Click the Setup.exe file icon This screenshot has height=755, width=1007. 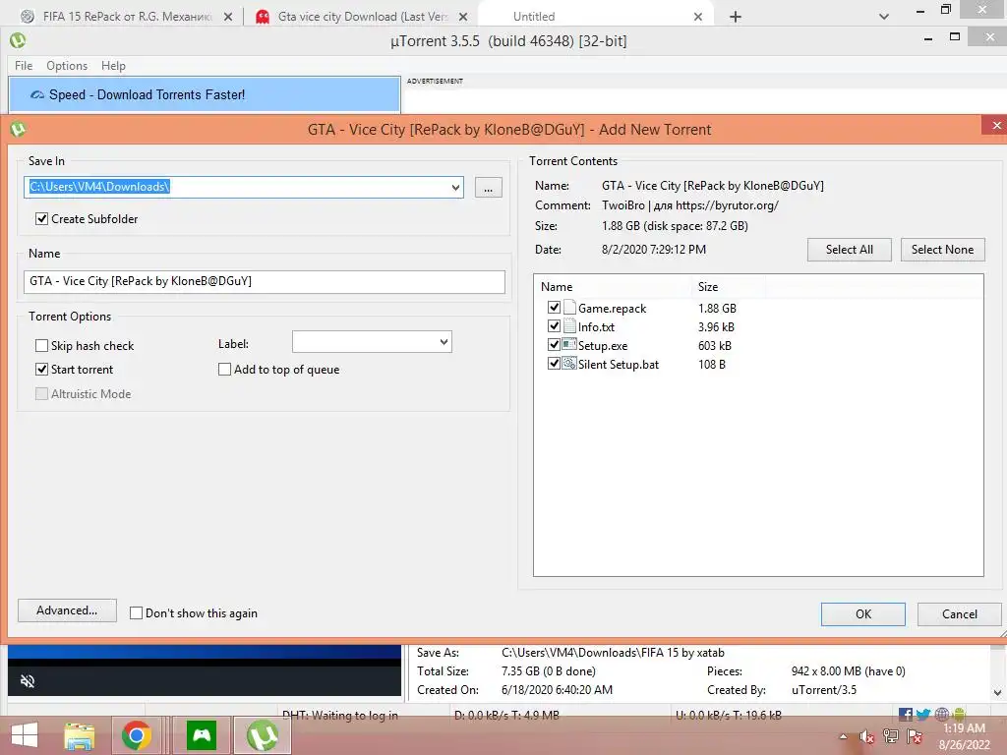click(569, 345)
